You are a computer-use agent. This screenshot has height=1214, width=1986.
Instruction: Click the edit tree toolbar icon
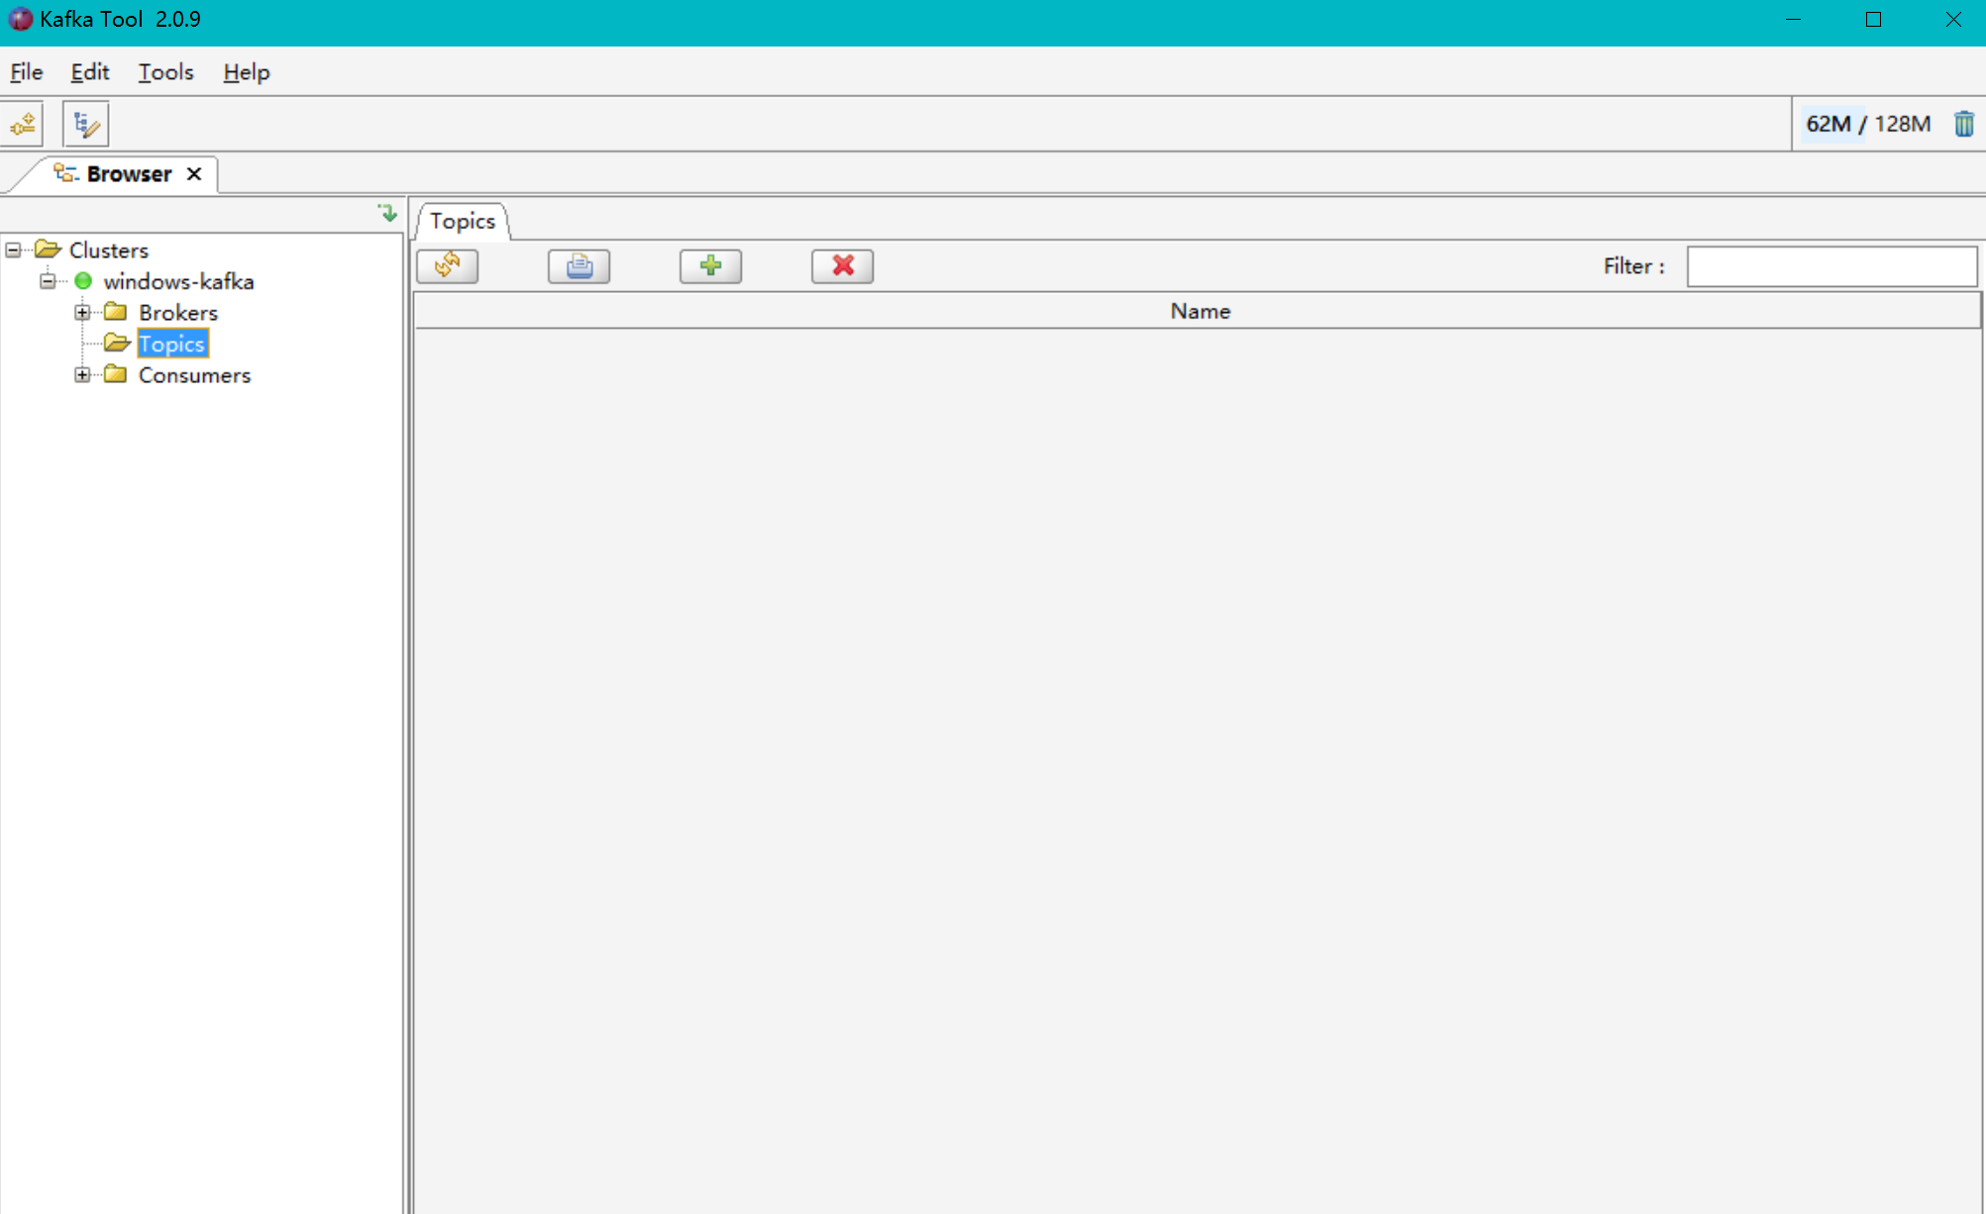pos(86,125)
